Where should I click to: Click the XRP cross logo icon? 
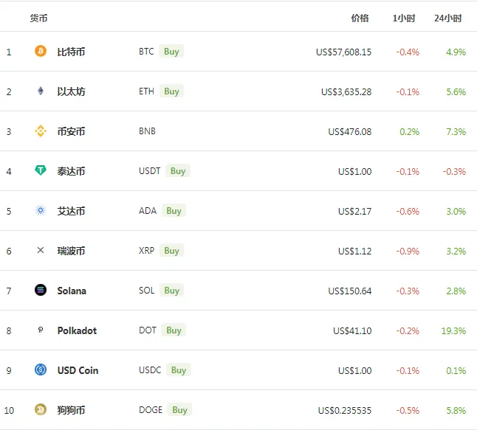pos(41,250)
